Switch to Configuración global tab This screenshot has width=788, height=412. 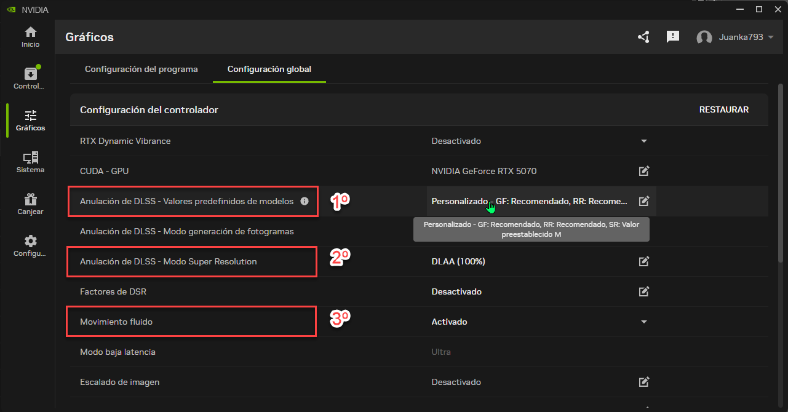pyautogui.click(x=269, y=69)
